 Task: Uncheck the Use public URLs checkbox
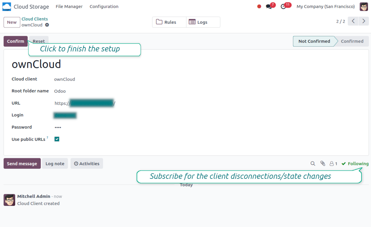(x=57, y=139)
